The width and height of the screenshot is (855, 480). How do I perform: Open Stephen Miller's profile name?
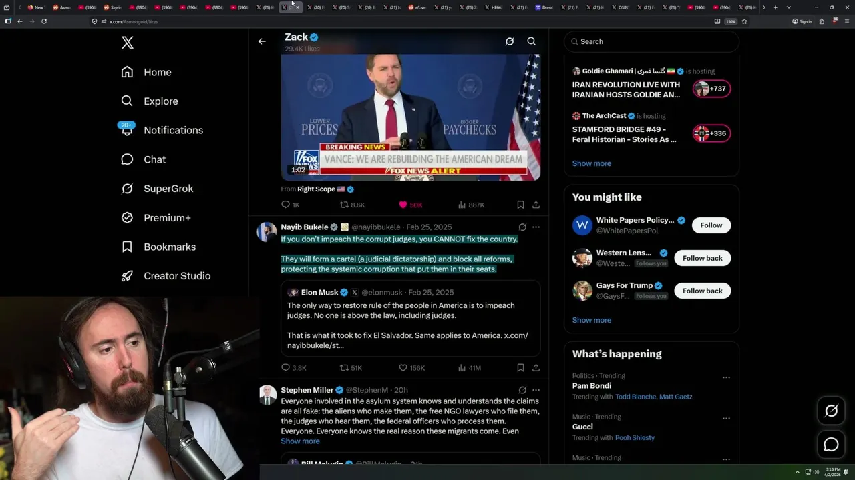307,390
